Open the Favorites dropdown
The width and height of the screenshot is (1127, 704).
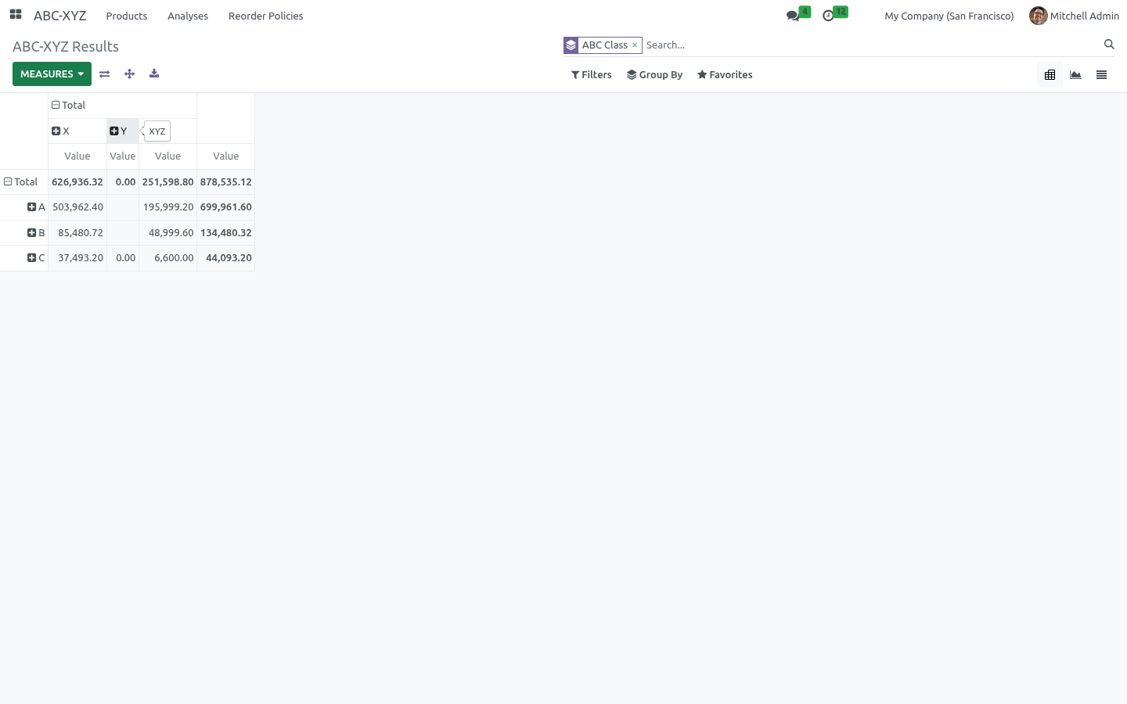coord(725,75)
